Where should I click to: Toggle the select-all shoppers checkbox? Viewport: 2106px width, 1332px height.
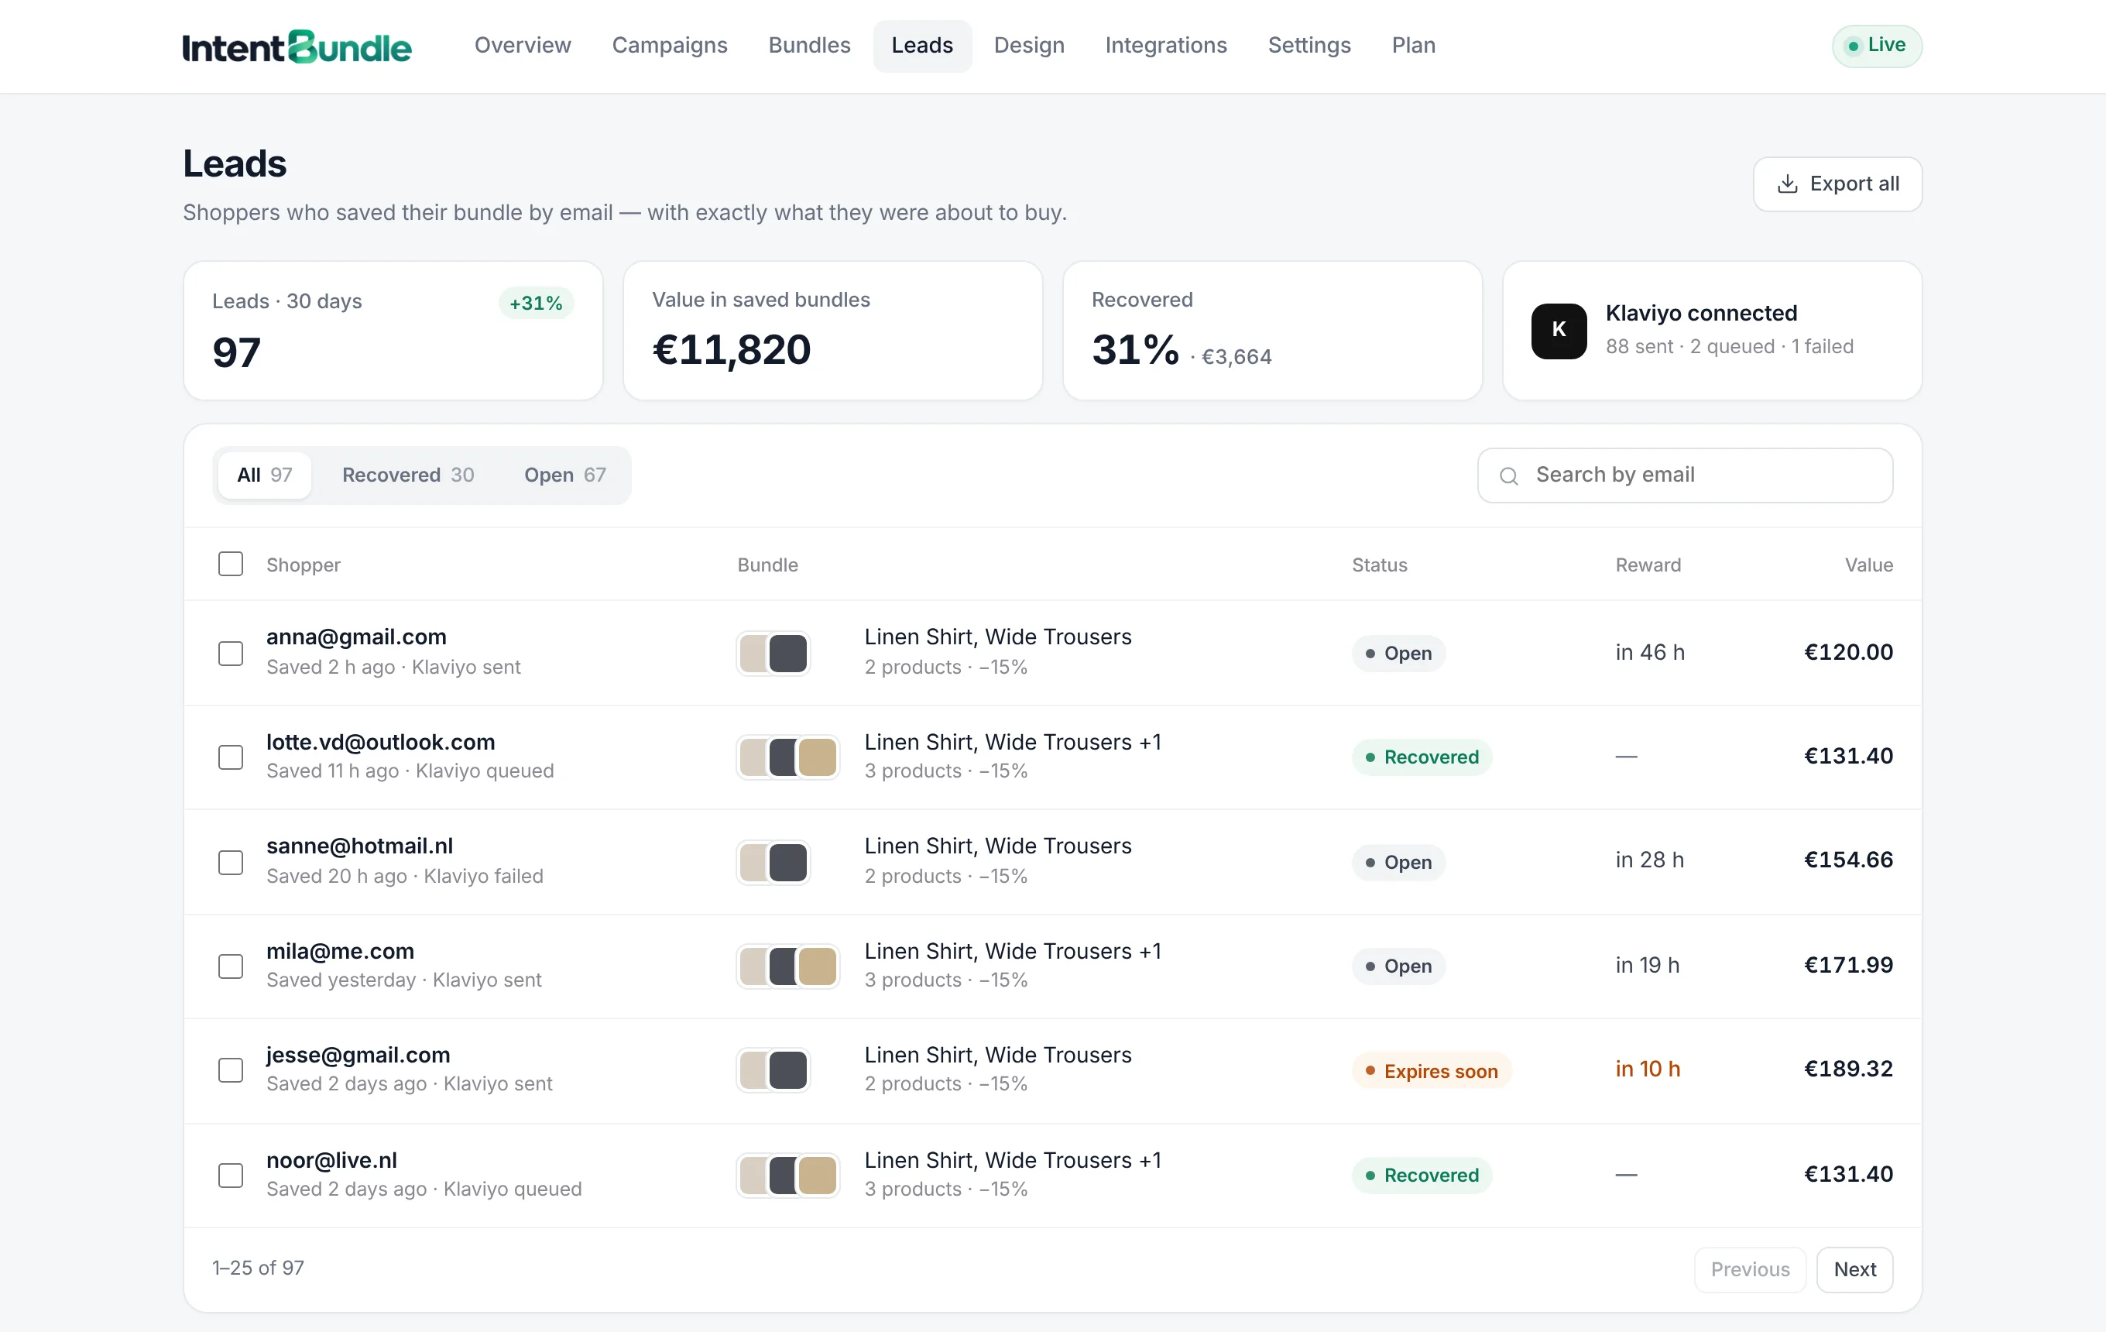(x=231, y=564)
